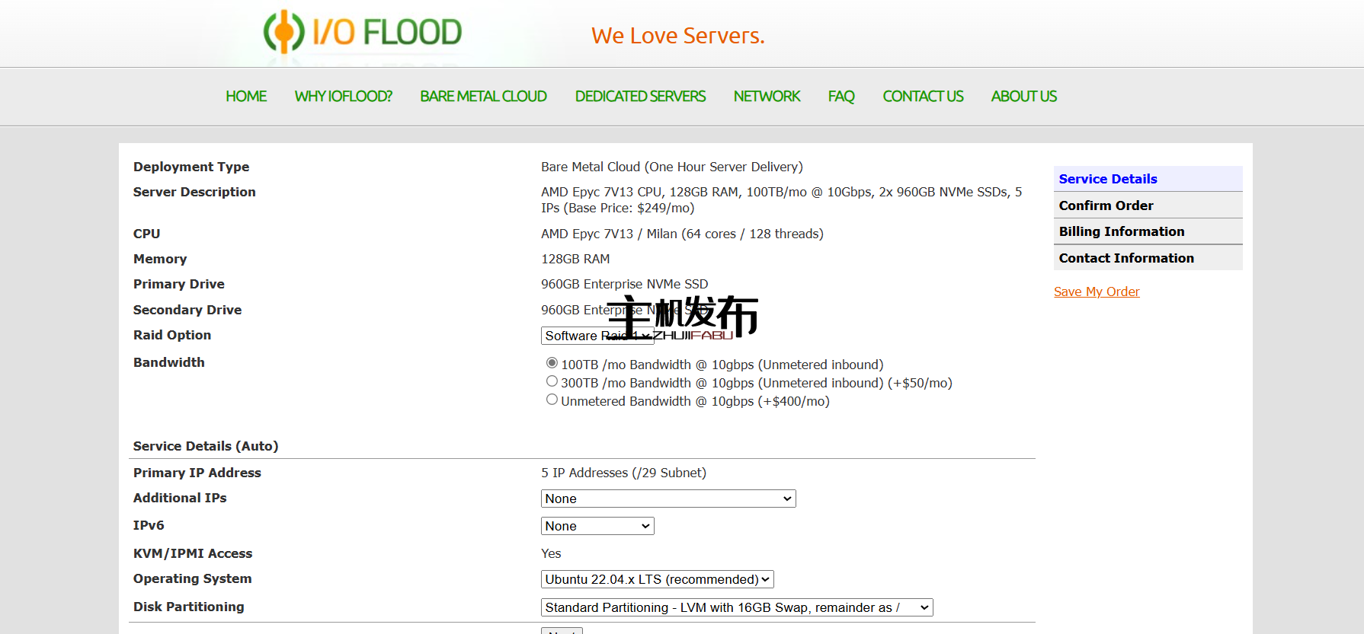Image resolution: width=1364 pixels, height=634 pixels.
Task: Open the NETWORK page
Action: [767, 97]
